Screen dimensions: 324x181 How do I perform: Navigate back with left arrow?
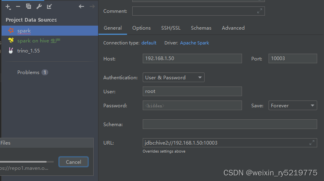pos(82,6)
